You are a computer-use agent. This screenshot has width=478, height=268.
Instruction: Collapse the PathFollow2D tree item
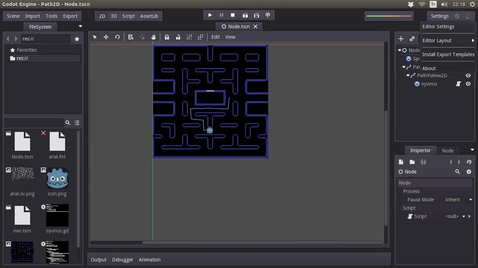[408, 75]
